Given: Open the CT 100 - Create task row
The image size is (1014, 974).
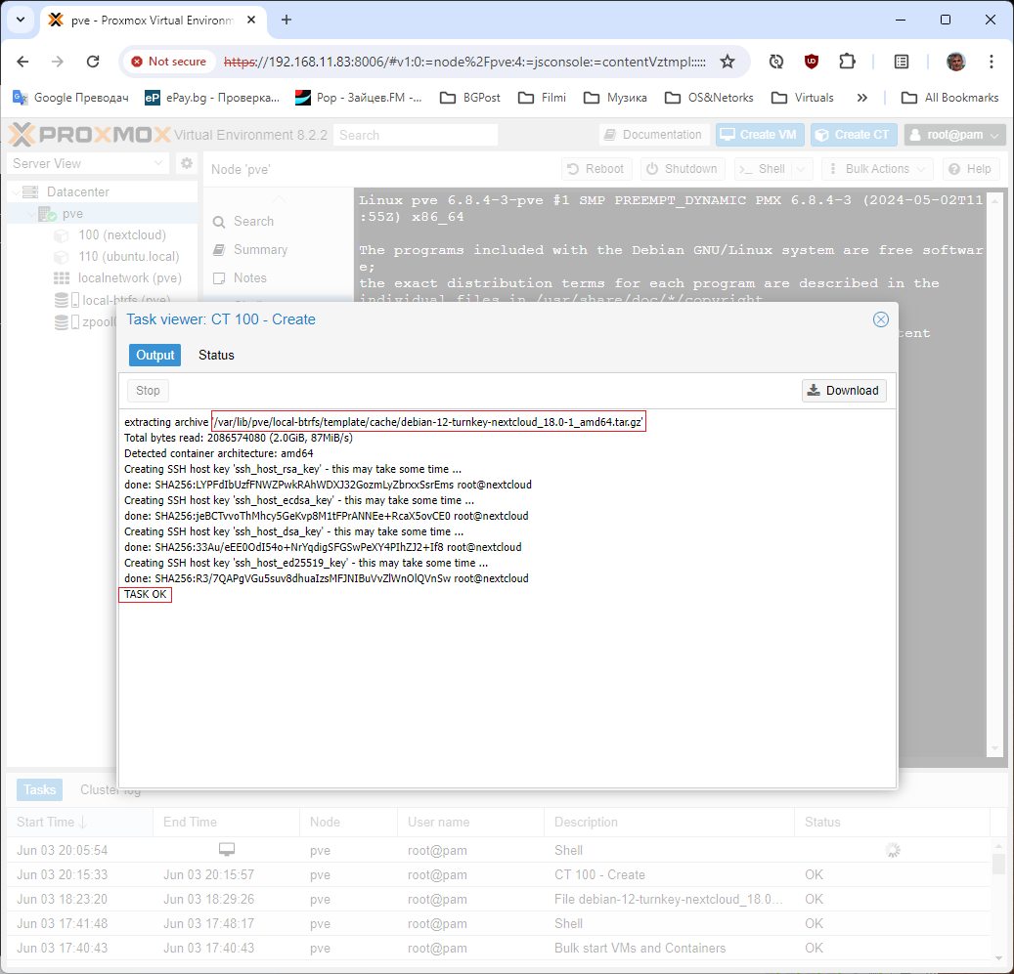Looking at the screenshot, I should pyautogui.click(x=499, y=874).
